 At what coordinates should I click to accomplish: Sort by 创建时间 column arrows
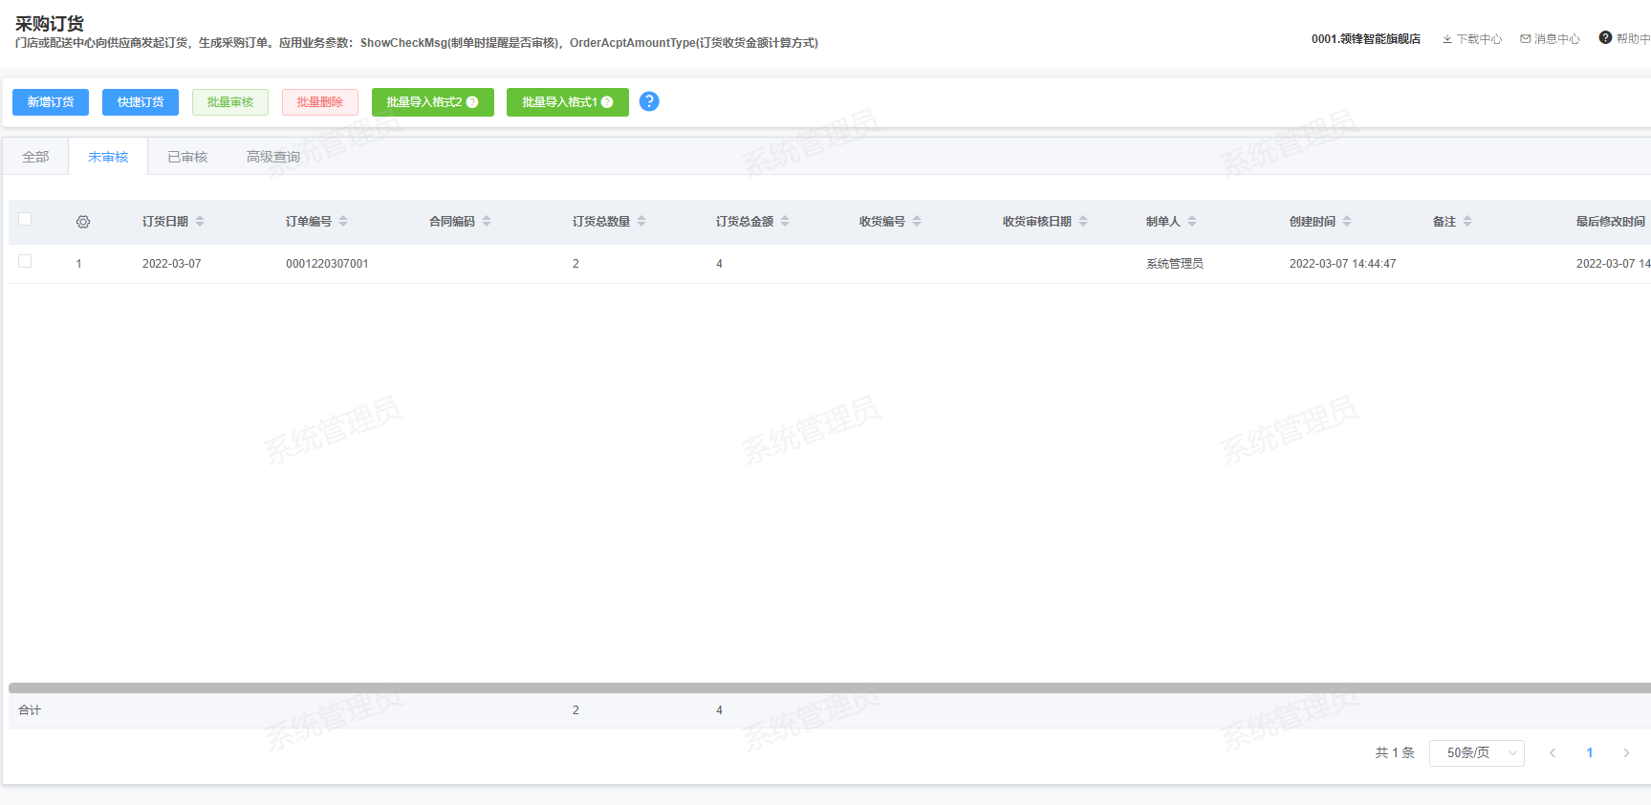point(1347,221)
